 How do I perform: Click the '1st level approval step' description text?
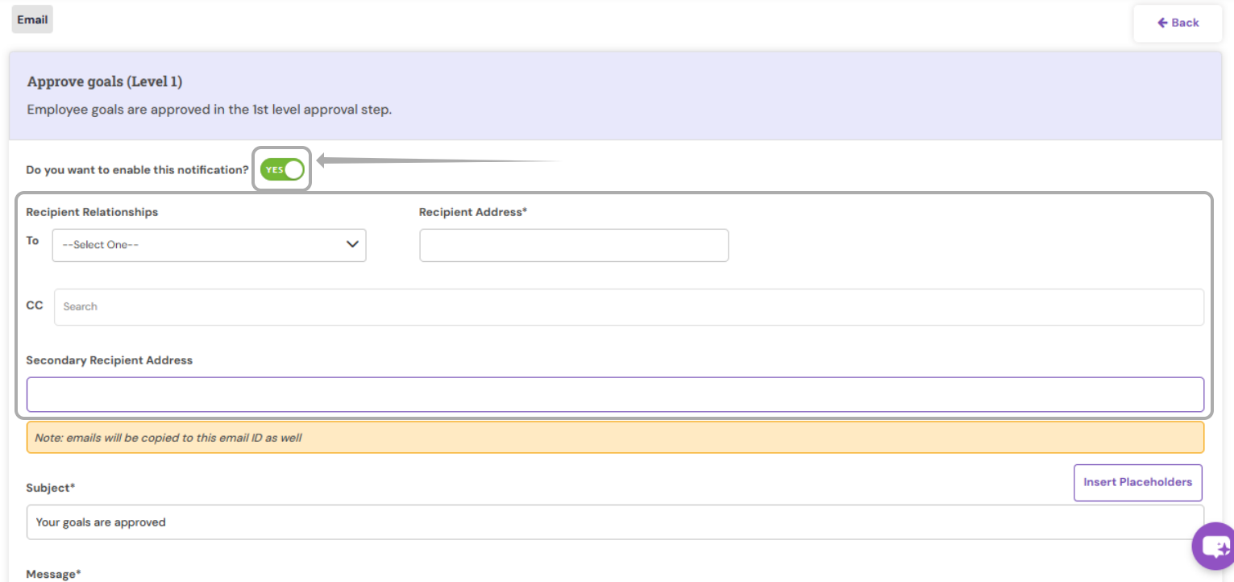210,110
